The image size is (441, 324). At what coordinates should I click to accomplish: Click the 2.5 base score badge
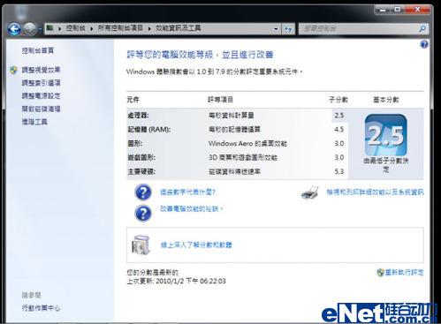386,135
